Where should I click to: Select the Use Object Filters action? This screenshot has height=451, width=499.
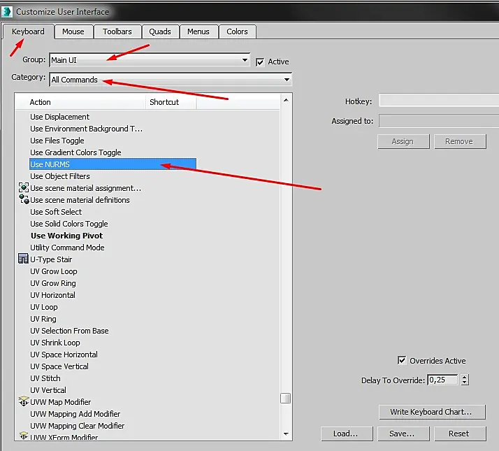[x=60, y=176]
